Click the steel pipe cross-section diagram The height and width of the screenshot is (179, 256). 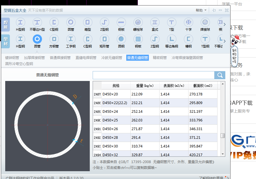[47, 126]
